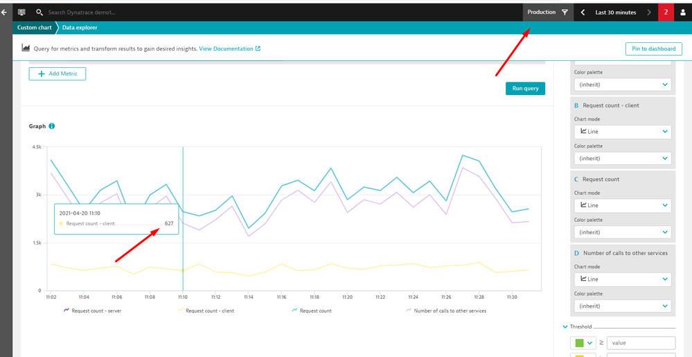Select Custom chart breadcrumb

[x=33, y=28]
